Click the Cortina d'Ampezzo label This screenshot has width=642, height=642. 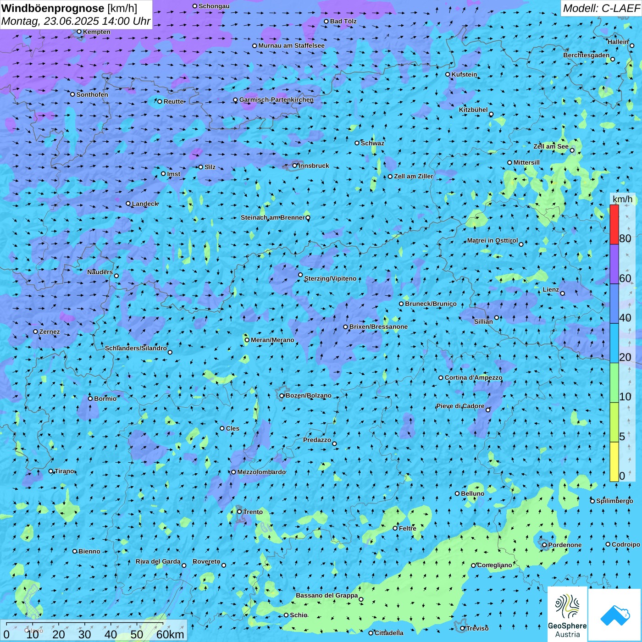click(473, 377)
